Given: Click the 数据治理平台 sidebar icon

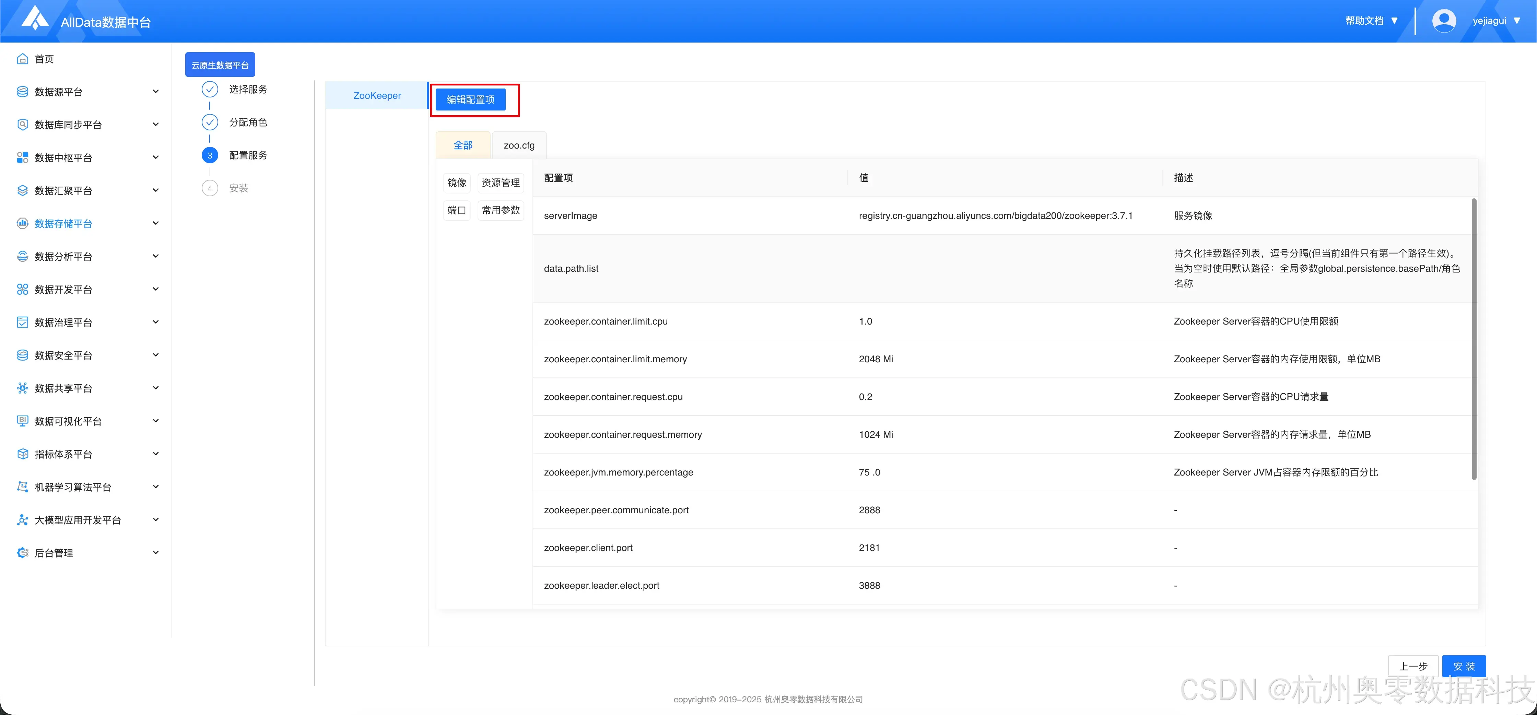Looking at the screenshot, I should (x=23, y=322).
